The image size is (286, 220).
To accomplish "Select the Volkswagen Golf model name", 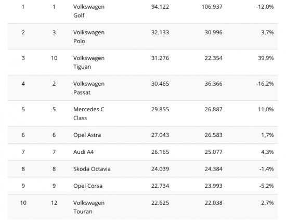I will 89,11.
